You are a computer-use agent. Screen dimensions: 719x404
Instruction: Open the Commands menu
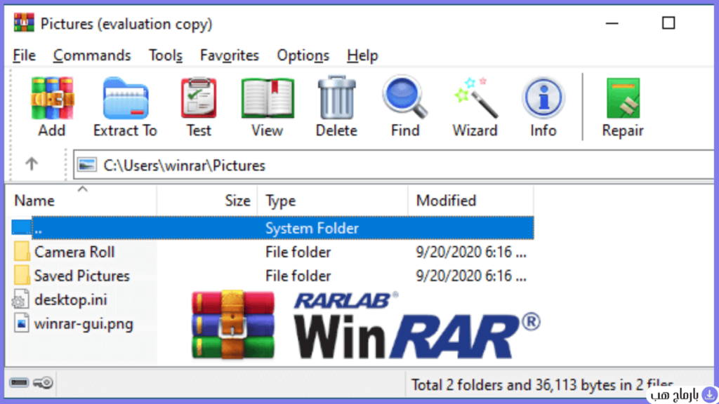(x=92, y=55)
